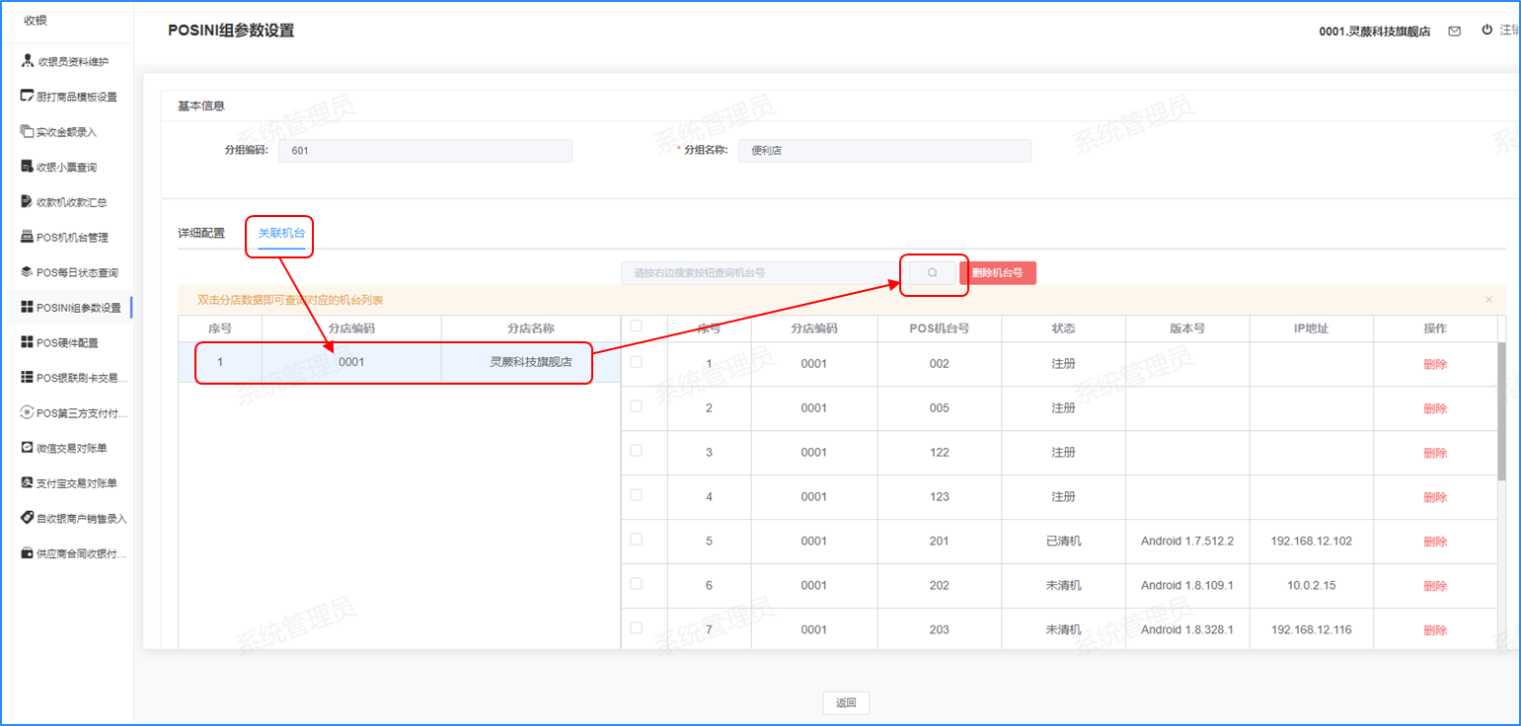1521x726 pixels.
Task: Check the box for POS machine 123
Action: pyautogui.click(x=636, y=495)
